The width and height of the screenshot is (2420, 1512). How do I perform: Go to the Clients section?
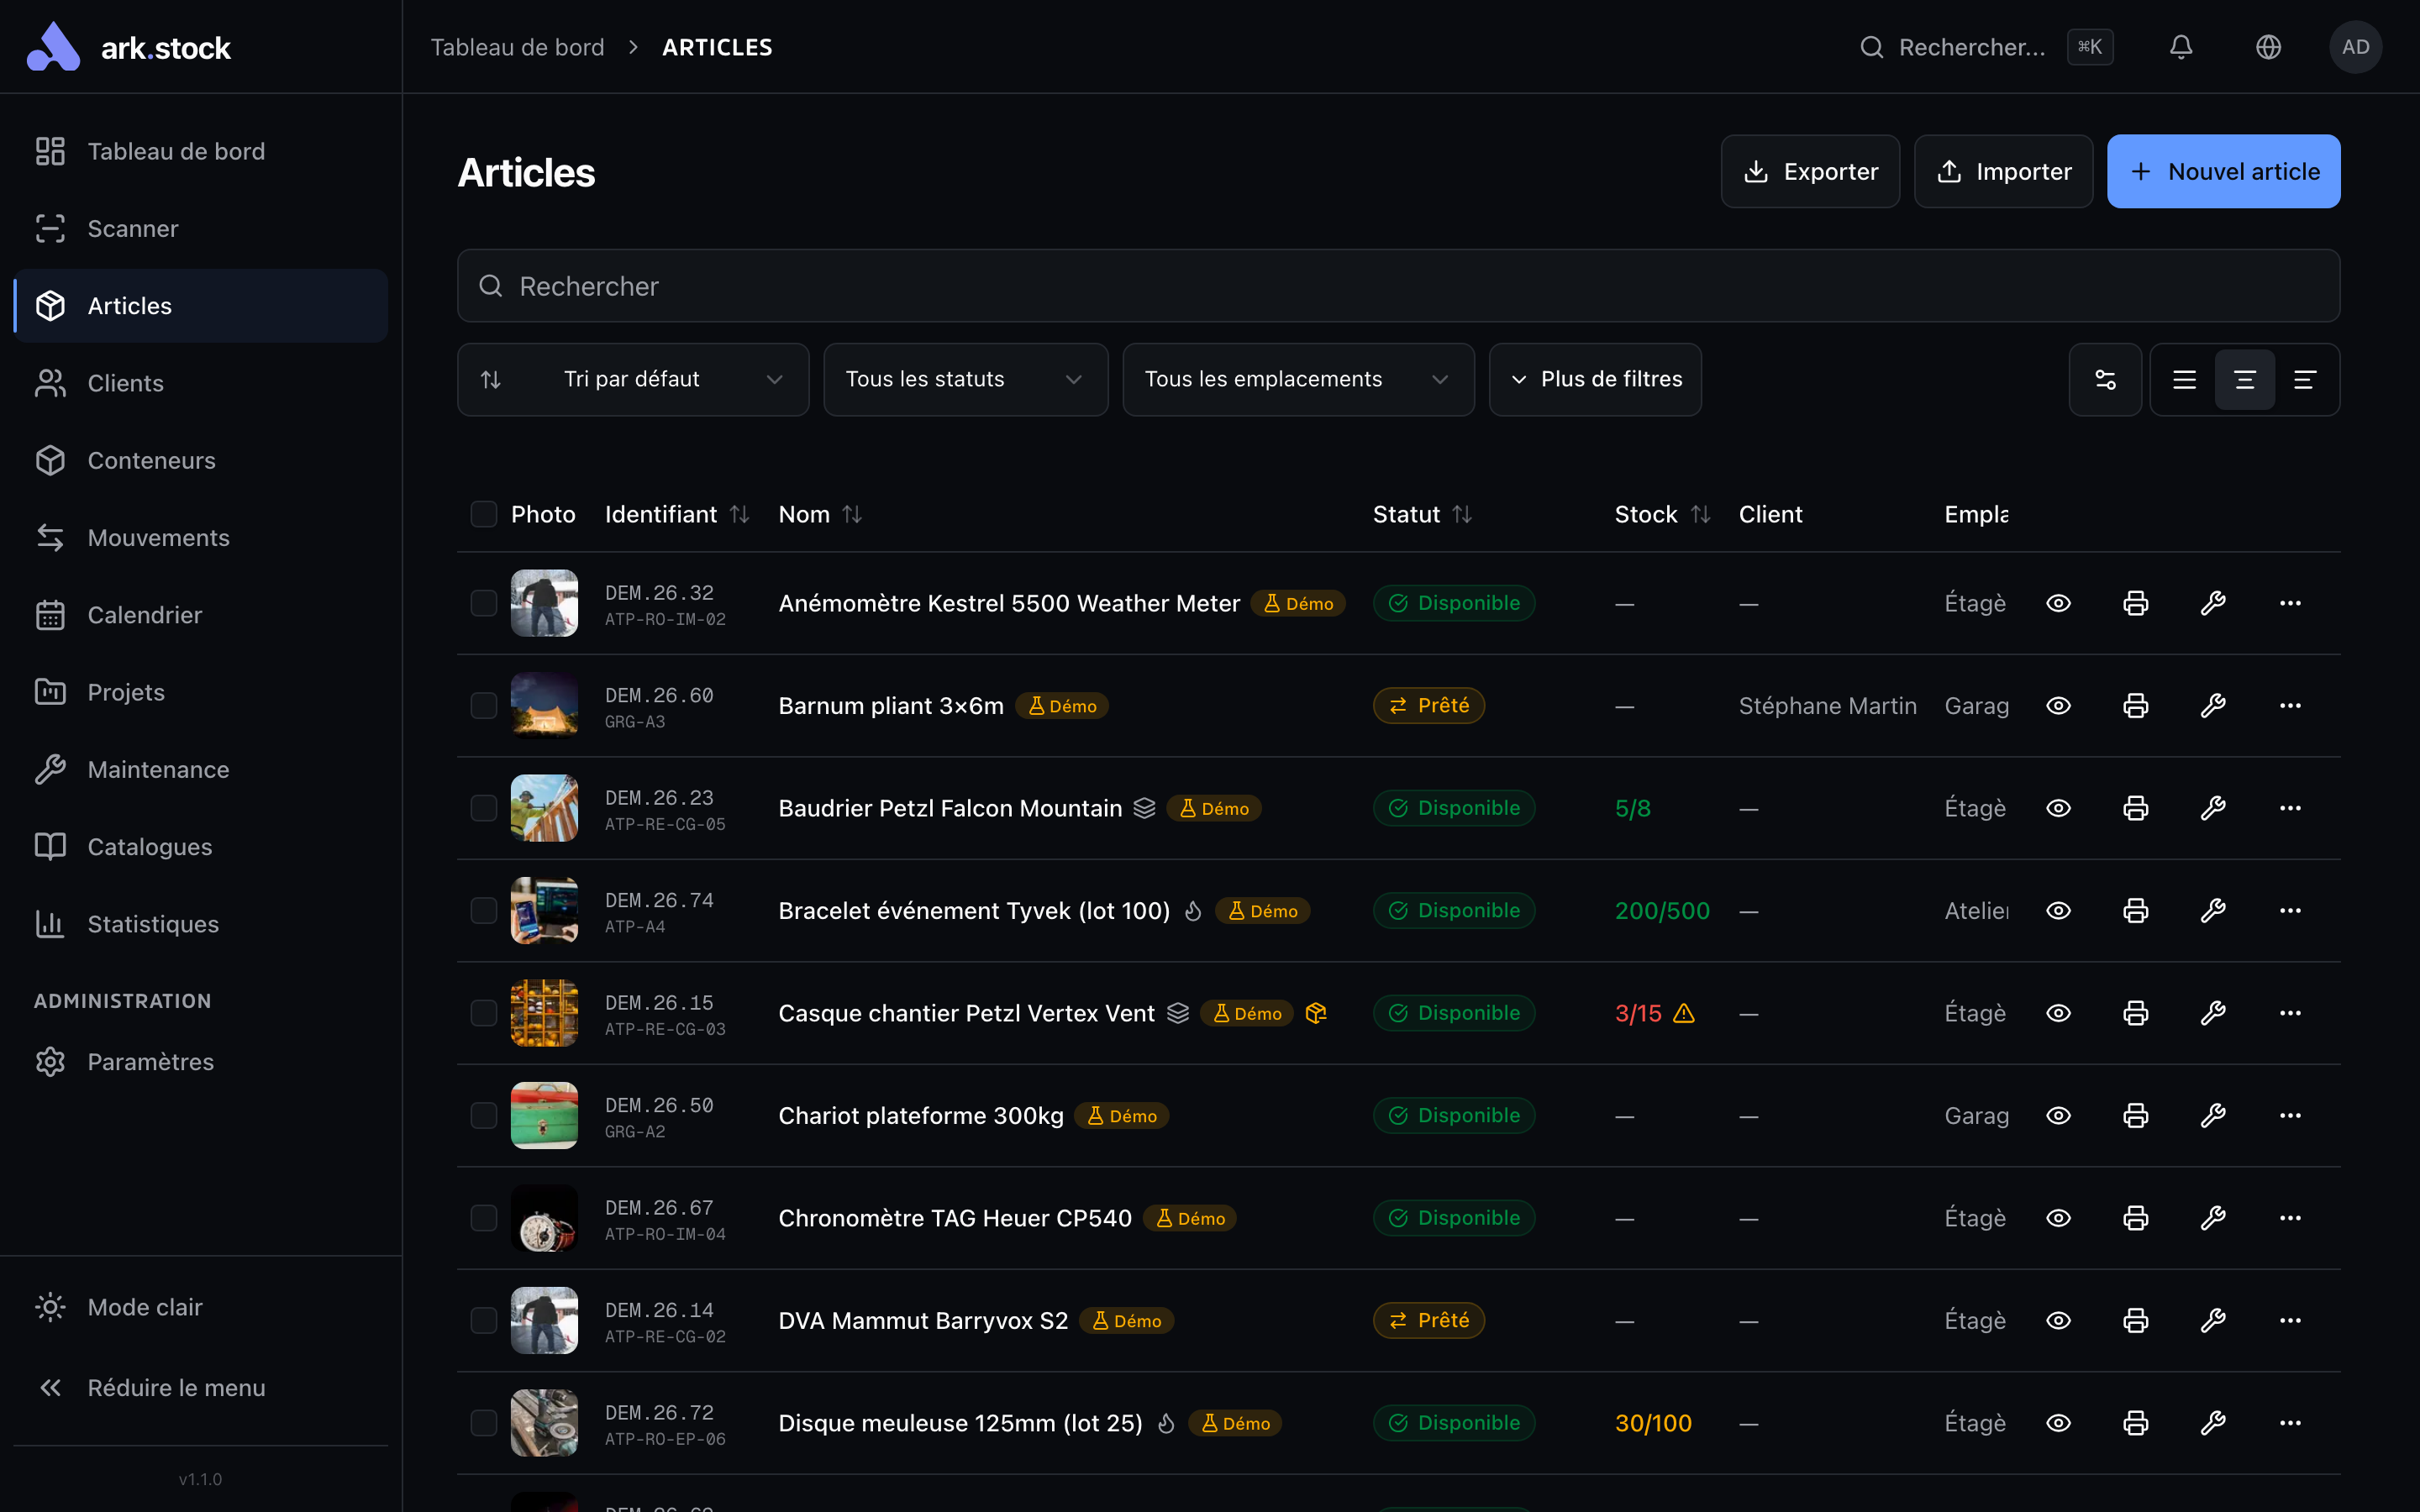126,383
